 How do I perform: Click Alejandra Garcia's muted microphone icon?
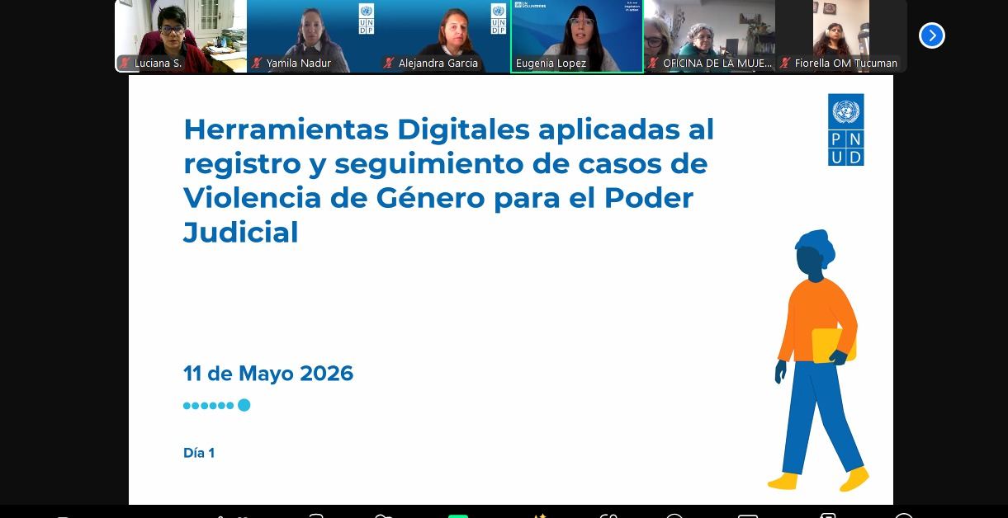click(x=389, y=63)
